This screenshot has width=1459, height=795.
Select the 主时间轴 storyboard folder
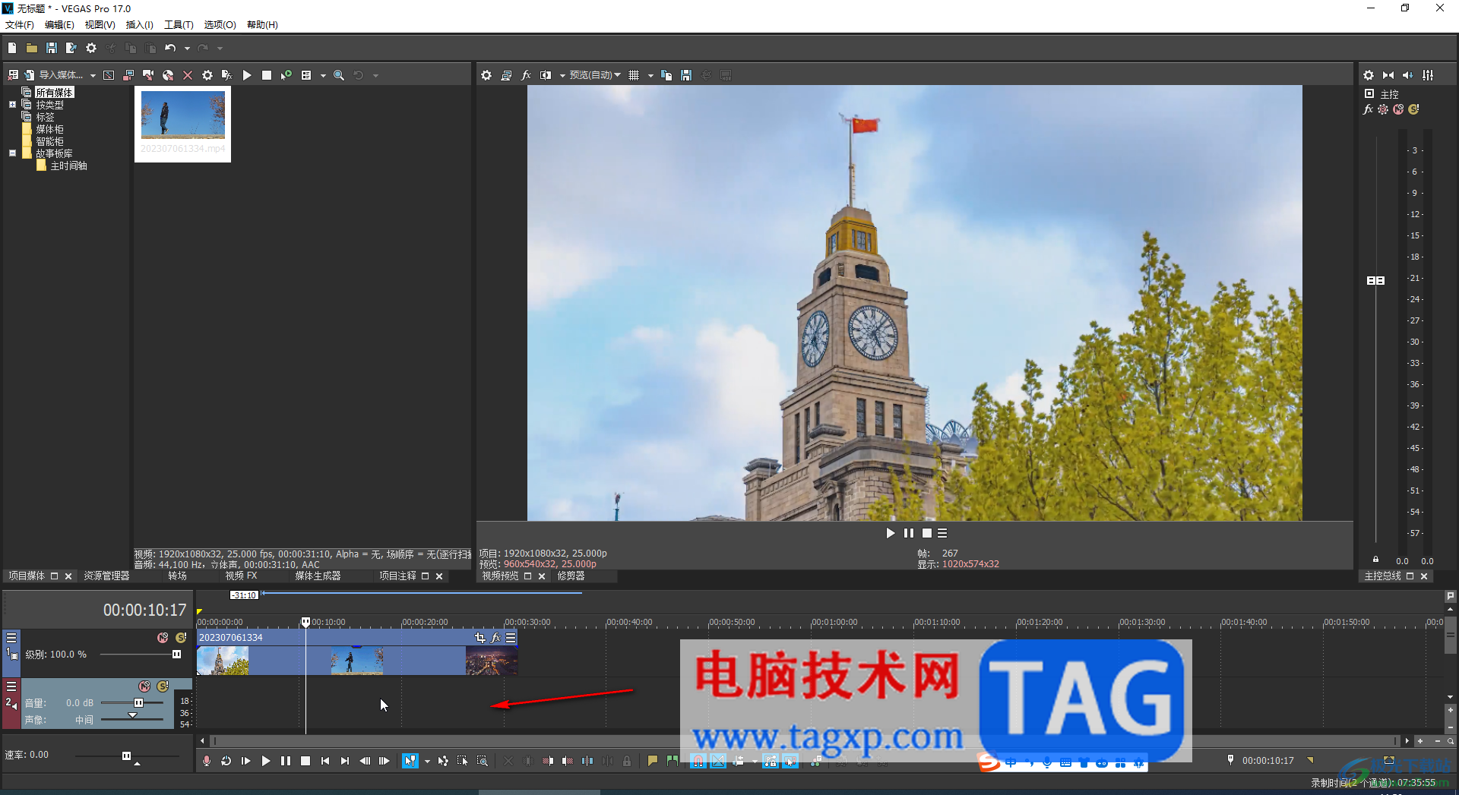68,166
